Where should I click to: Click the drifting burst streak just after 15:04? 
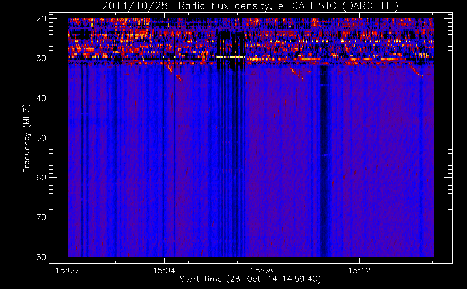(175, 73)
